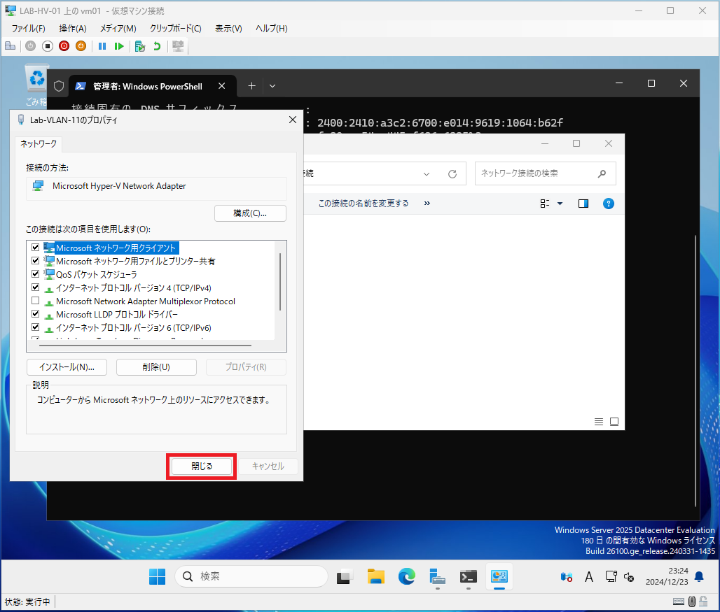This screenshot has height=612, width=720.
Task: Click the blue help icon
Action: click(609, 204)
